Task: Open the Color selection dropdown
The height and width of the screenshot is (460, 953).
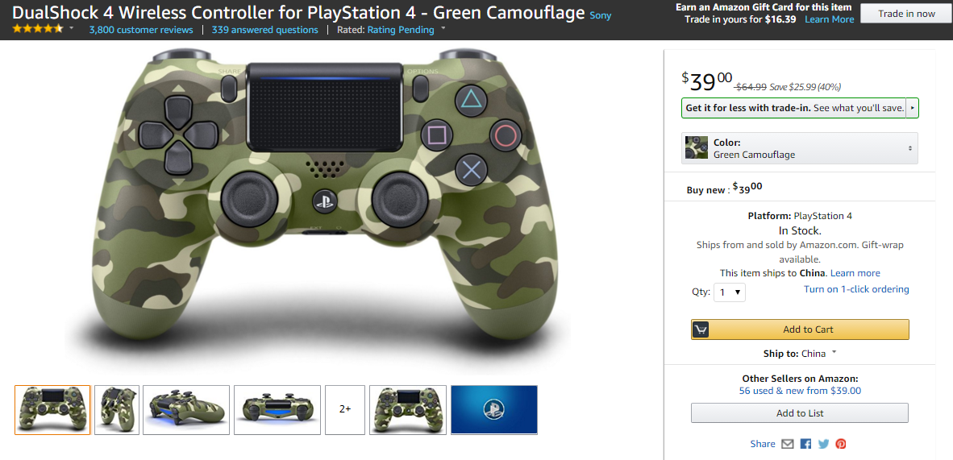Action: pos(800,148)
